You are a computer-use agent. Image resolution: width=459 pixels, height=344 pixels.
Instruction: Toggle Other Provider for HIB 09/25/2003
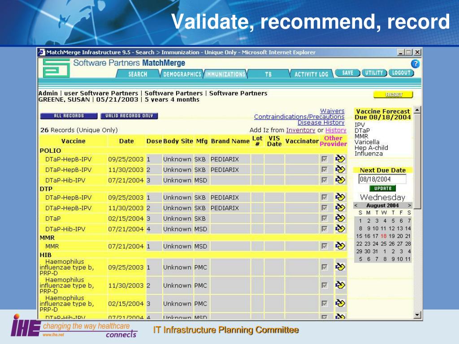coord(325,267)
